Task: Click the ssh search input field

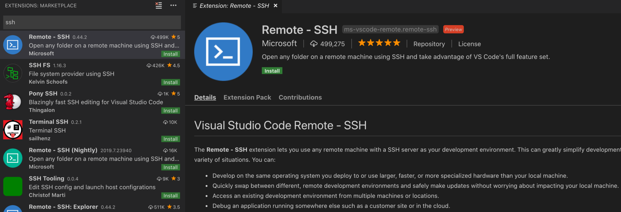Action: tap(92, 22)
